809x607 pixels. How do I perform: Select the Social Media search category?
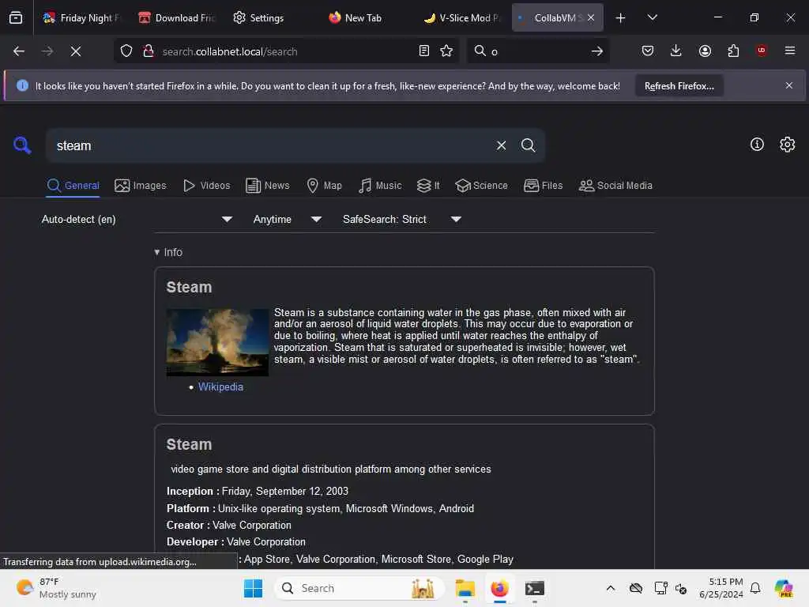coord(615,186)
